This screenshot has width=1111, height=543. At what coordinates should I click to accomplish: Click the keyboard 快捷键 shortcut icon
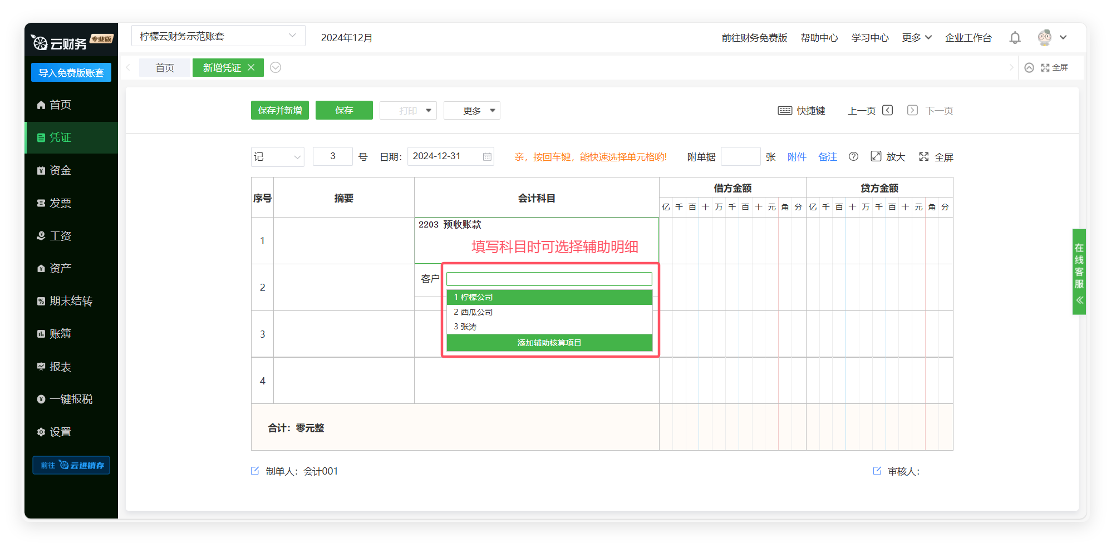(785, 111)
